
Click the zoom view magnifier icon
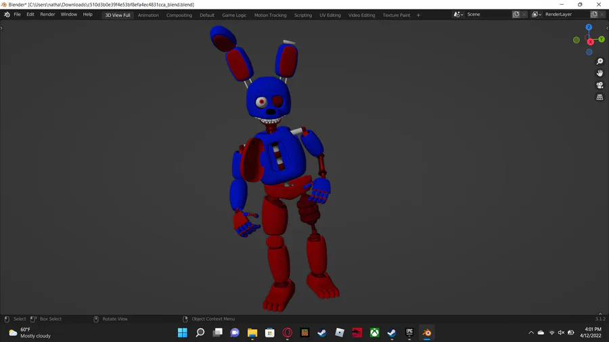(x=600, y=62)
